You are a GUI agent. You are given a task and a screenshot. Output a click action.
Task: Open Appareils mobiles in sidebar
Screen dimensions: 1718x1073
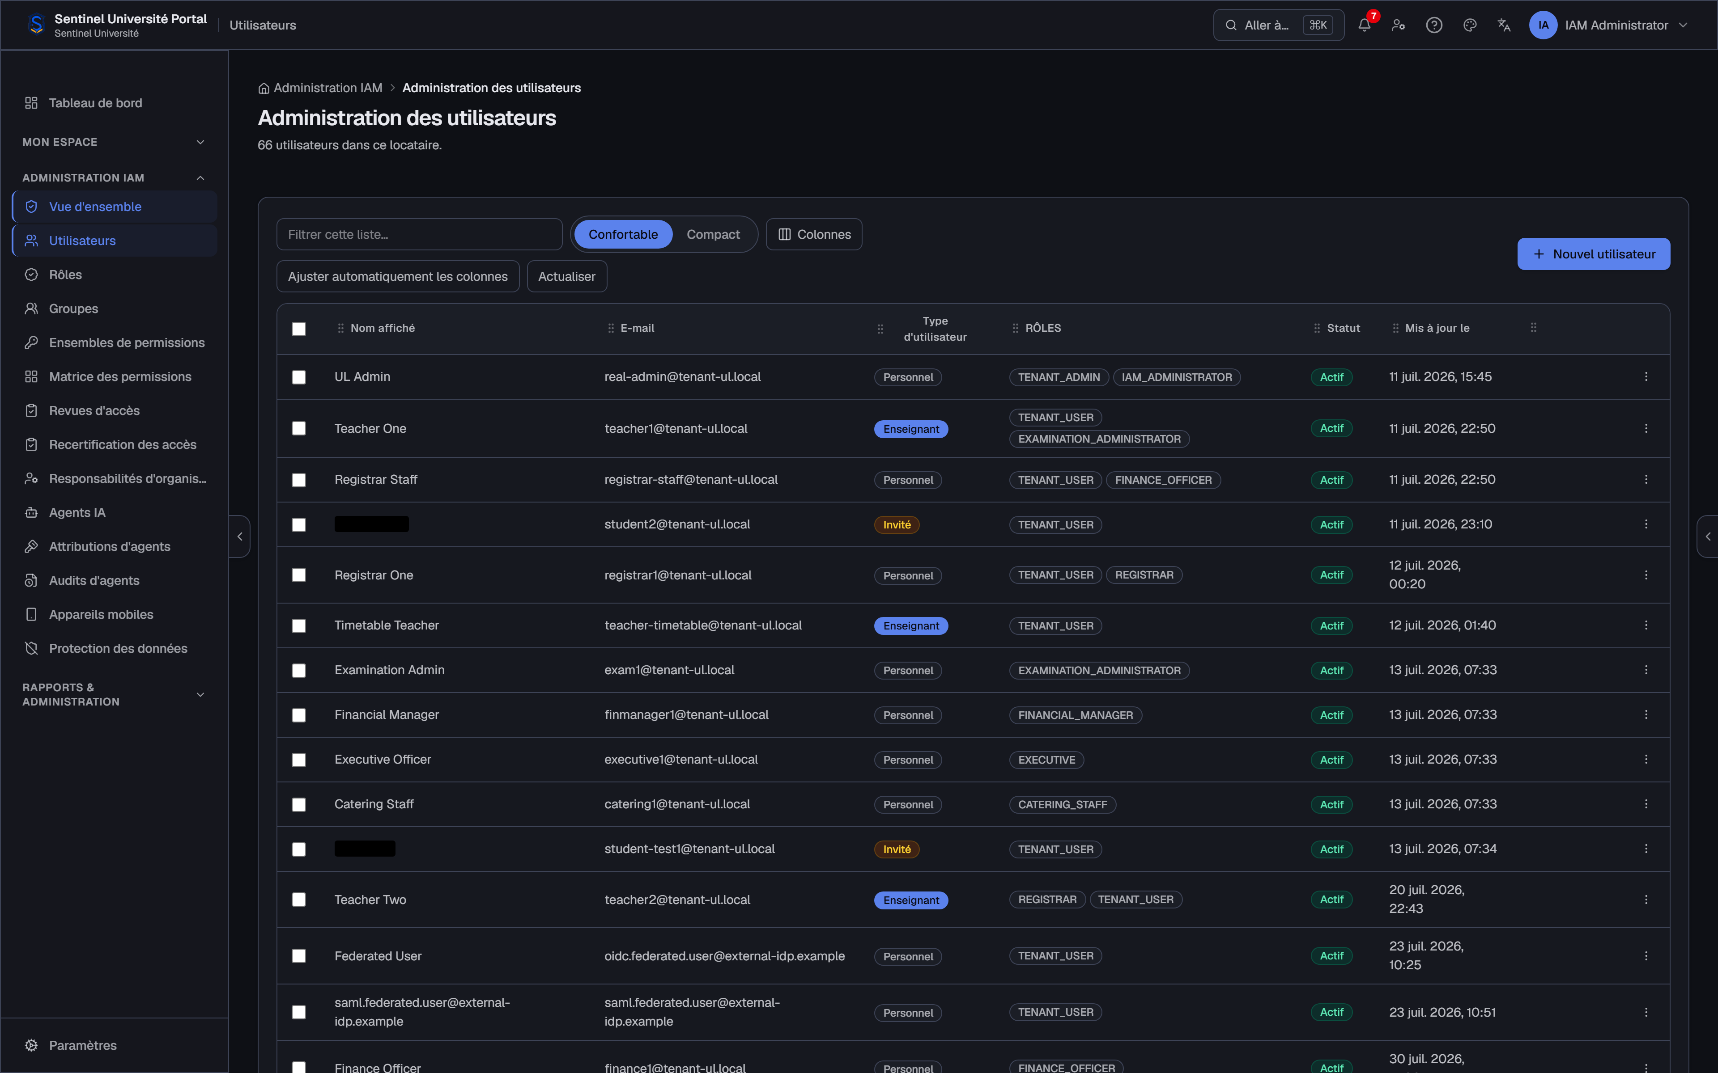(114, 615)
